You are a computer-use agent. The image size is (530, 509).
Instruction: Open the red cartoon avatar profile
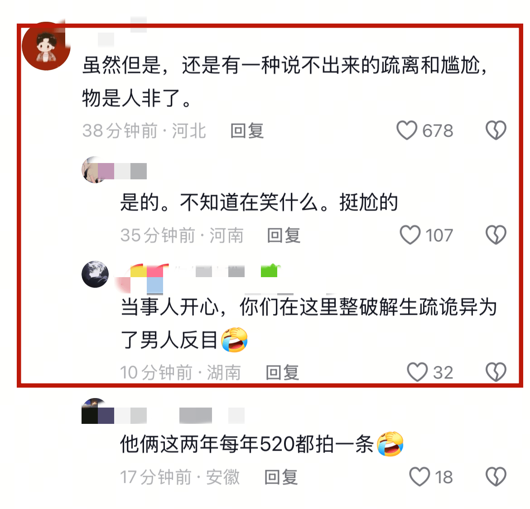[46, 46]
